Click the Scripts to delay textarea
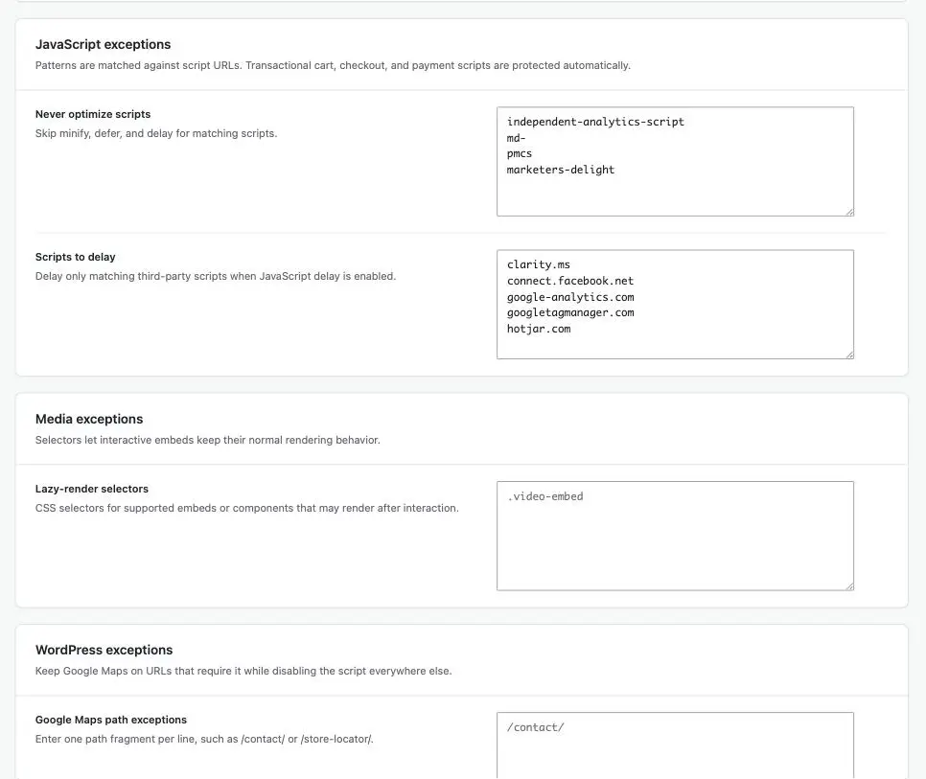The height and width of the screenshot is (779, 926). [x=675, y=304]
